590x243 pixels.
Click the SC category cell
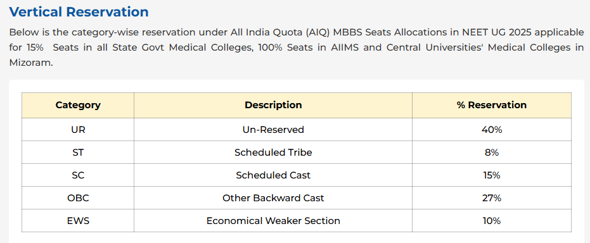coord(78,175)
